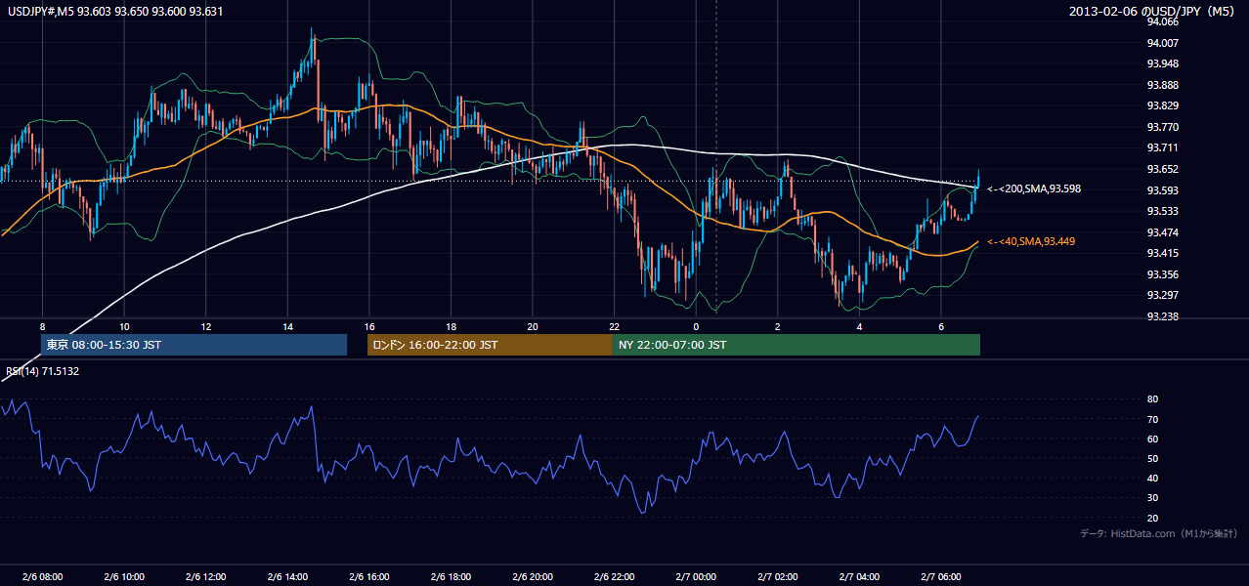The image size is (1249, 586).
Task: Click the 93.652 price axis label
Action: (1162, 169)
